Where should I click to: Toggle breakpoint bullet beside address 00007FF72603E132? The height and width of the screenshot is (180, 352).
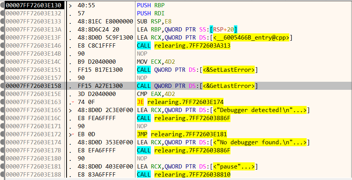[x=3, y=13]
